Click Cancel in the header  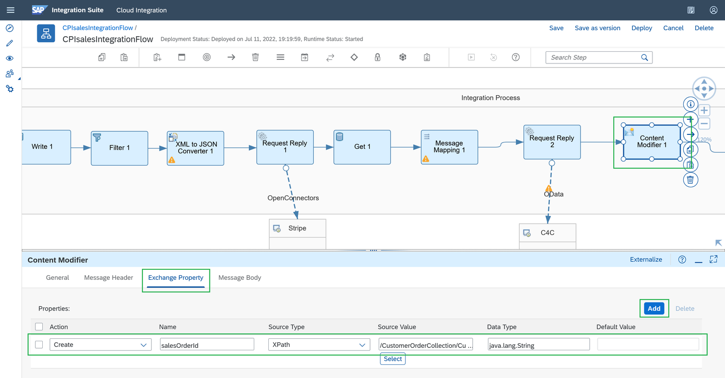point(673,28)
